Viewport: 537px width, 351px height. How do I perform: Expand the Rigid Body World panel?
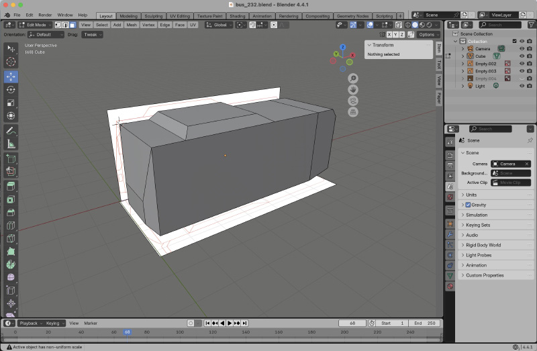pyautogui.click(x=483, y=245)
